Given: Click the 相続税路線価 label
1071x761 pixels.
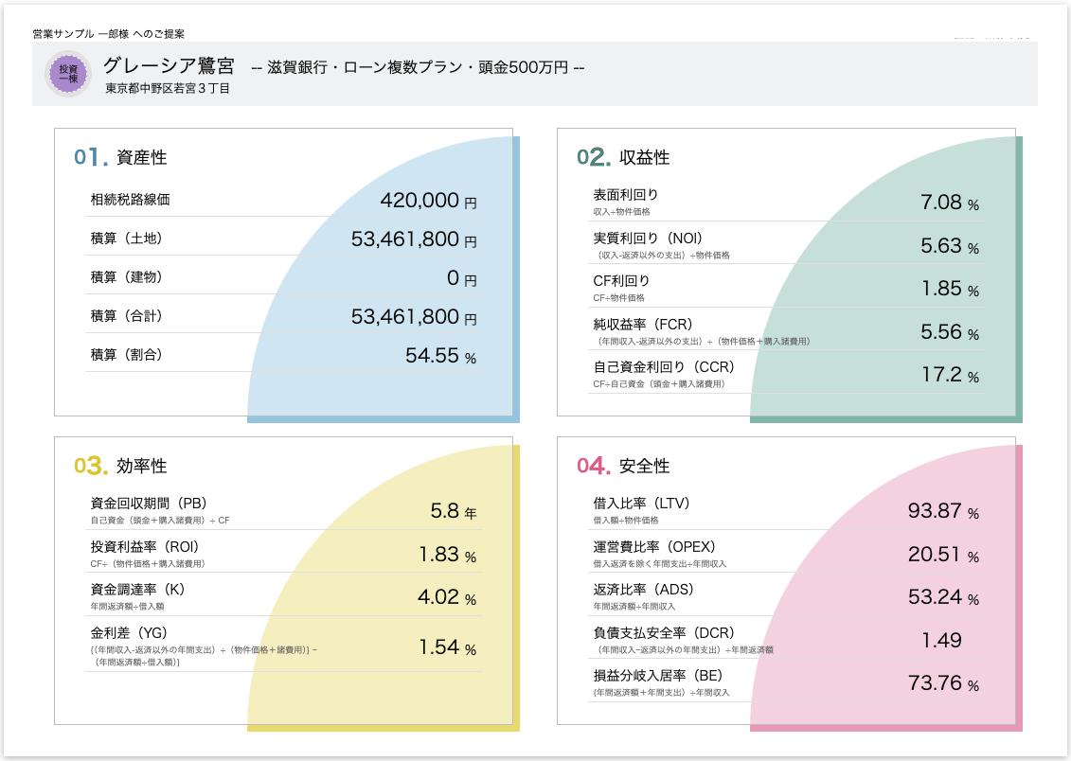Looking at the screenshot, I should coord(130,200).
